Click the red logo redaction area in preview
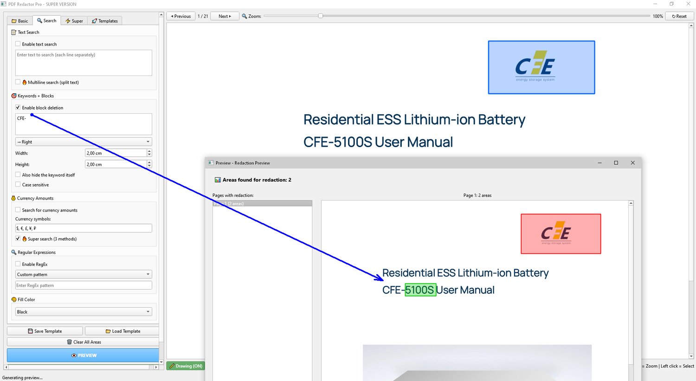The image size is (696, 381). pos(561,234)
